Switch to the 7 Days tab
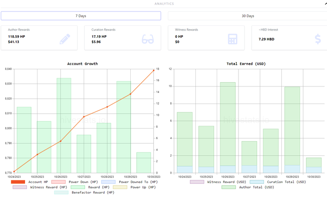 click(81, 16)
